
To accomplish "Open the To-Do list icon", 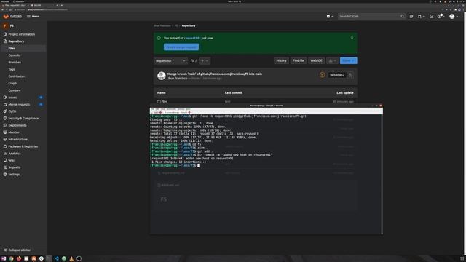I will pyautogui.click(x=431, y=16).
